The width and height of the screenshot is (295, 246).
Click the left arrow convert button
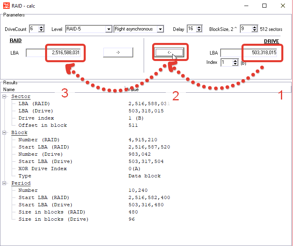click(169, 52)
